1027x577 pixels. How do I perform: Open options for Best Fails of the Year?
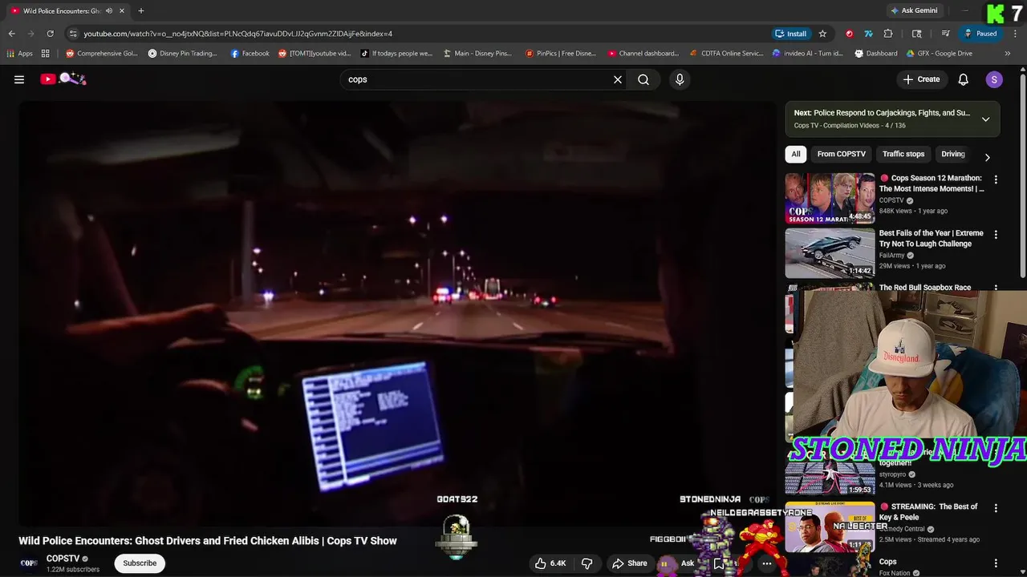[996, 235]
